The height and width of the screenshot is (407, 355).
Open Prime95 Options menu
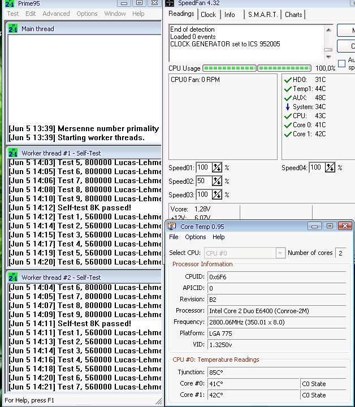click(87, 14)
